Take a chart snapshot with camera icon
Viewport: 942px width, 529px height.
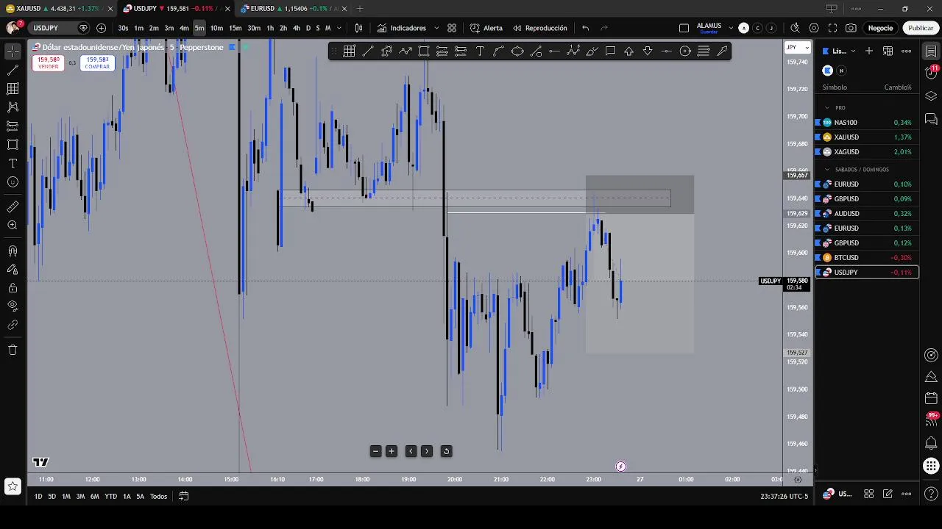[851, 28]
